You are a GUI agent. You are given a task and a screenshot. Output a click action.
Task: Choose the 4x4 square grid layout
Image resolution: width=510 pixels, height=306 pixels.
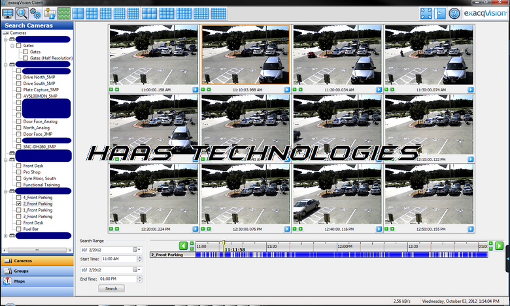(105, 14)
